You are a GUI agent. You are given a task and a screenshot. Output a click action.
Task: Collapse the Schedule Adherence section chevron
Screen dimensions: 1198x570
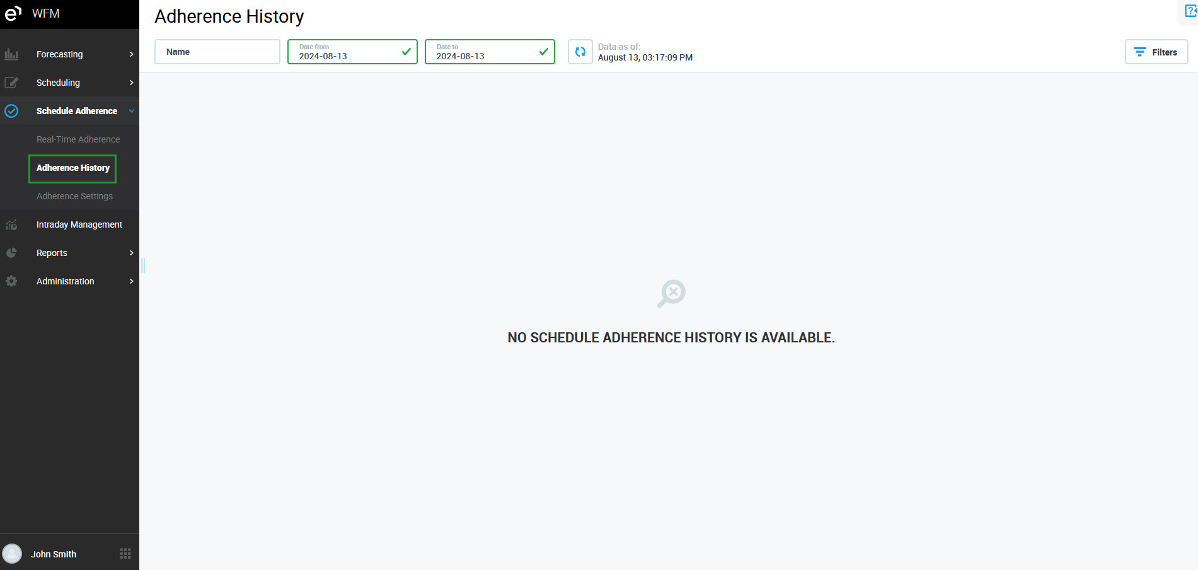131,111
